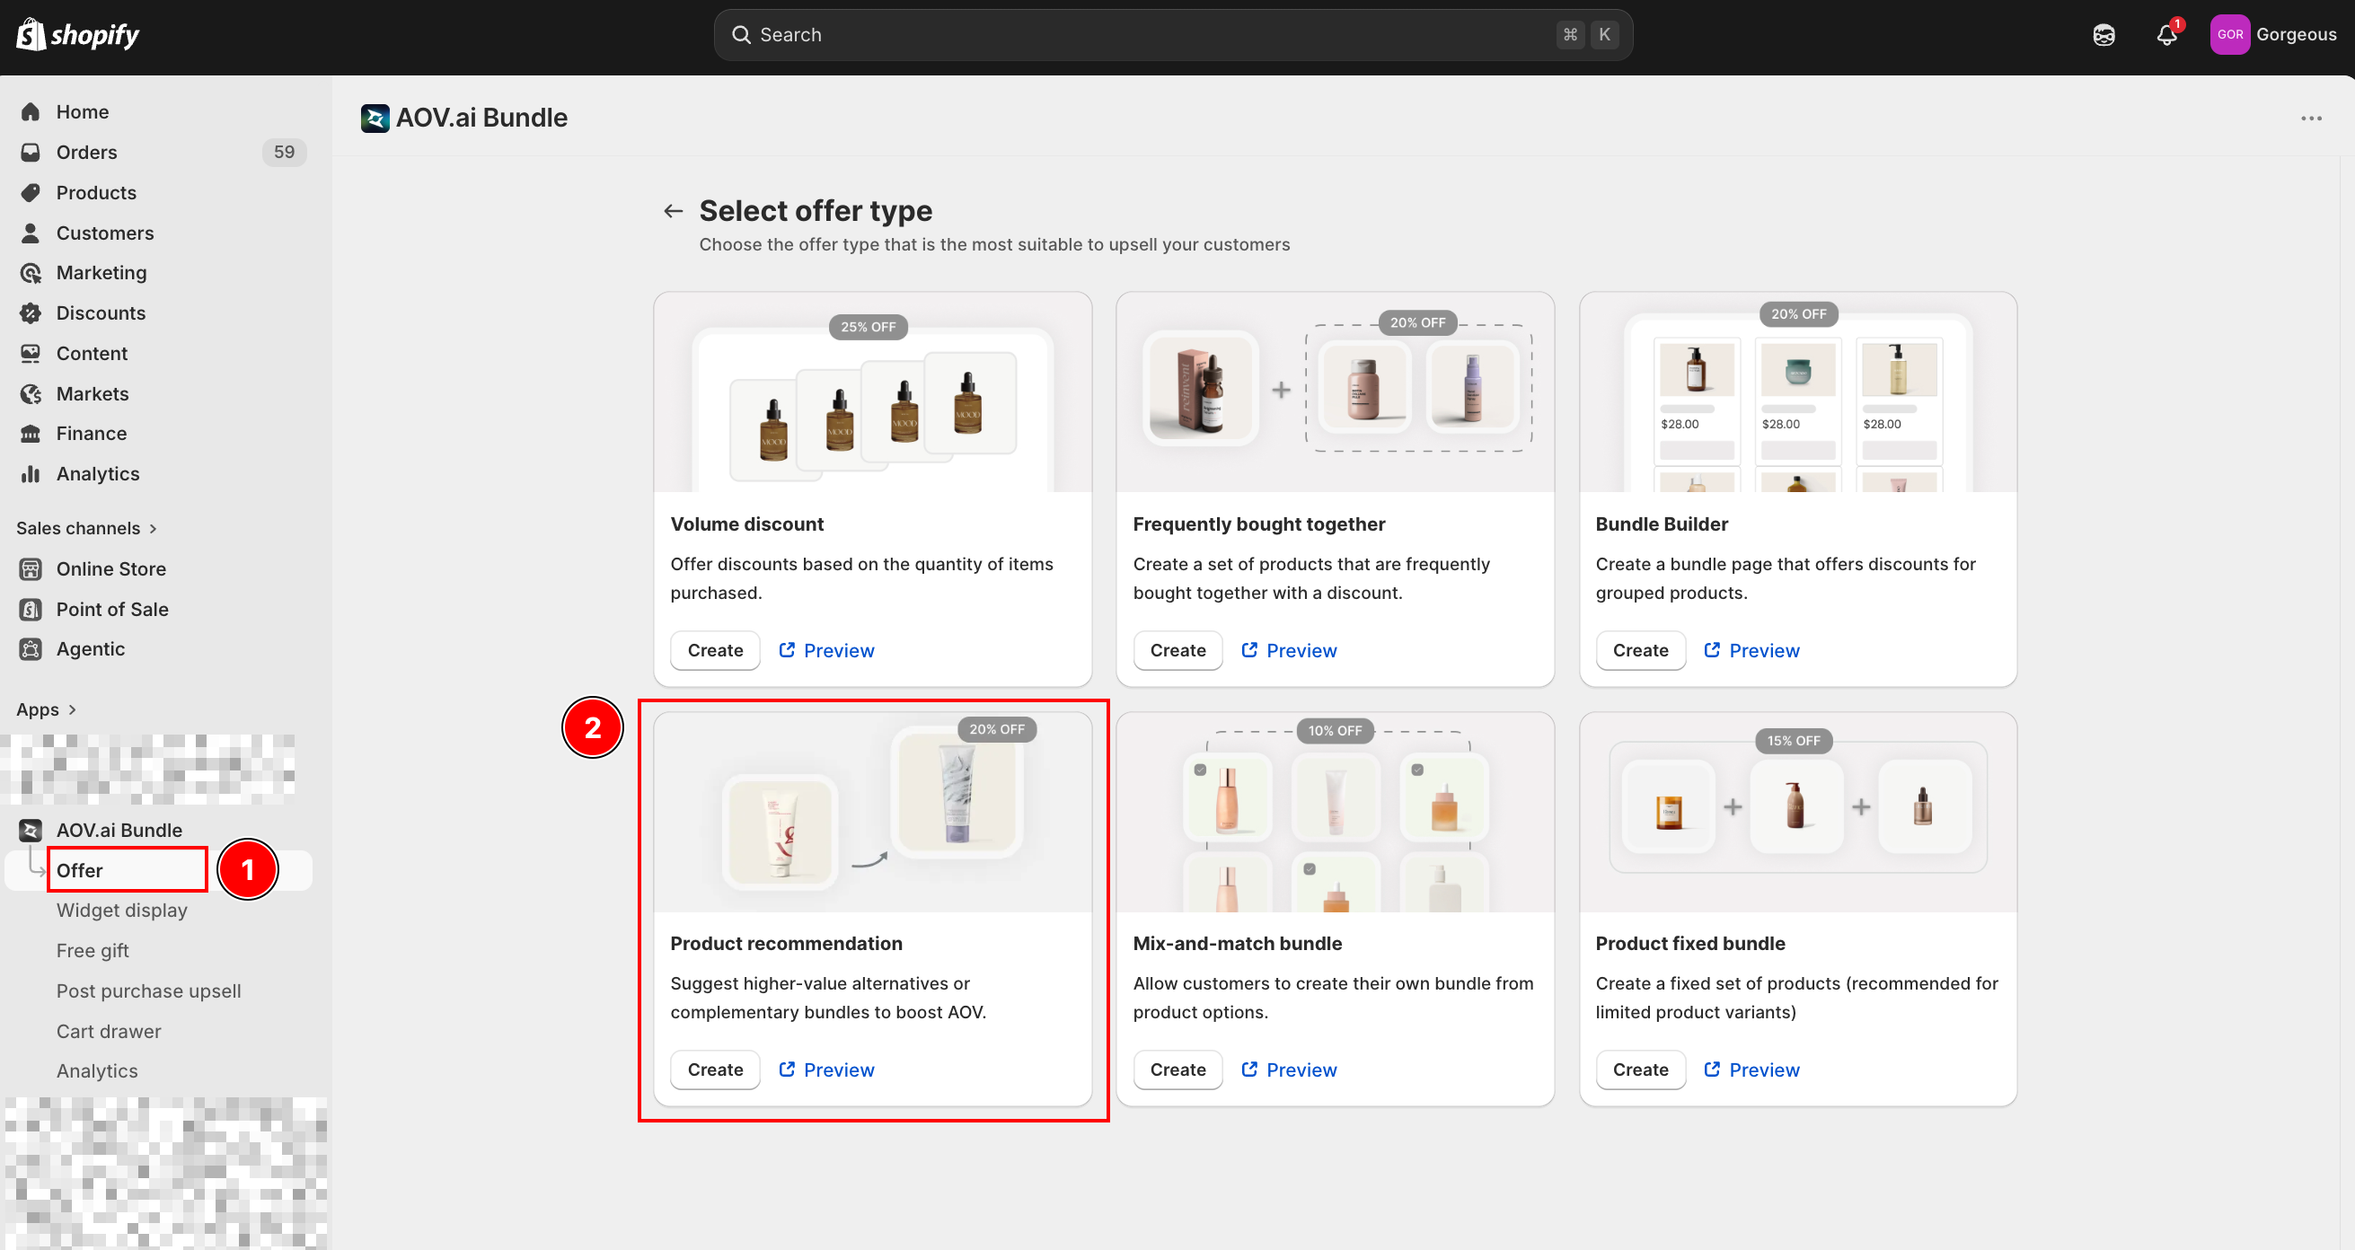The width and height of the screenshot is (2355, 1250).
Task: Click the Product fixed bundle illustration
Action: click(1797, 813)
